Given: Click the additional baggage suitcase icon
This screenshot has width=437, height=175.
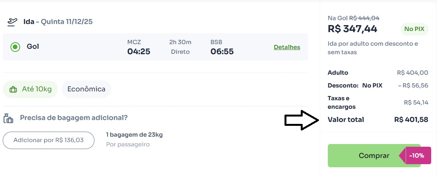Looking at the screenshot, I should pos(8,118).
